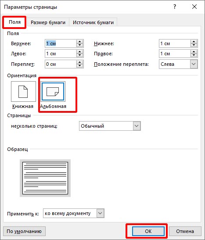This screenshot has height=240, width=205.
Task: Click the Ориентация section heading
Action: [22, 75]
